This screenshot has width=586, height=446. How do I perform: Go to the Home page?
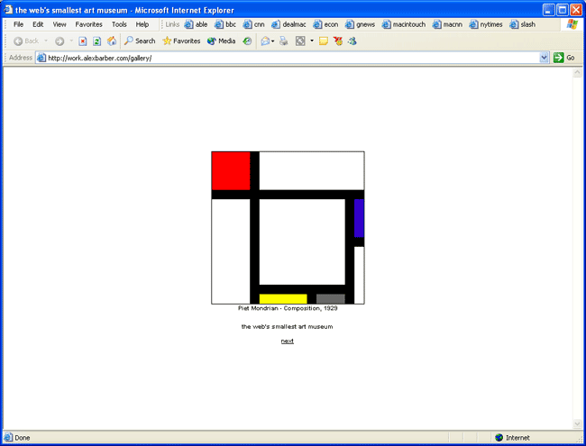[x=112, y=41]
